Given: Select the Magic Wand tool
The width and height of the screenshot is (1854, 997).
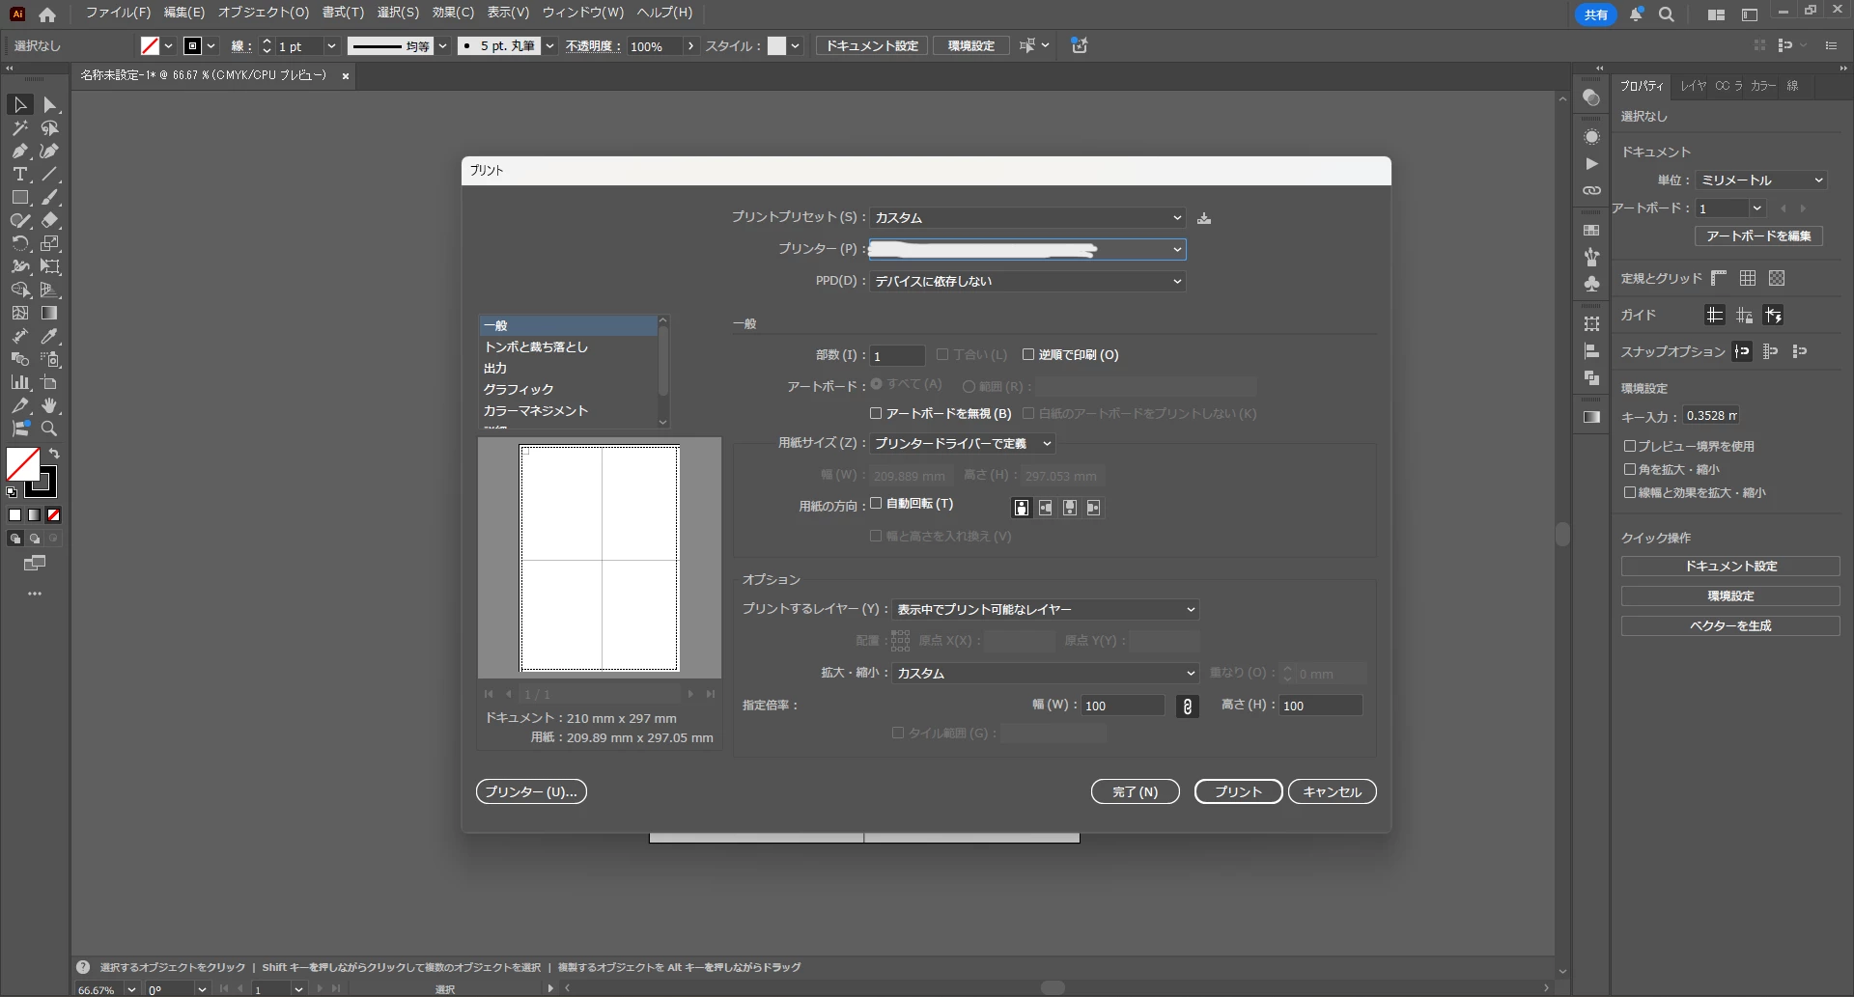Looking at the screenshot, I should [x=20, y=127].
